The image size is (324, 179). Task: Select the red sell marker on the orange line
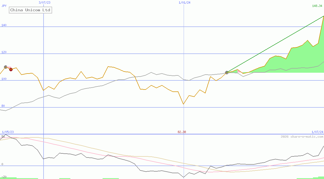point(11,70)
